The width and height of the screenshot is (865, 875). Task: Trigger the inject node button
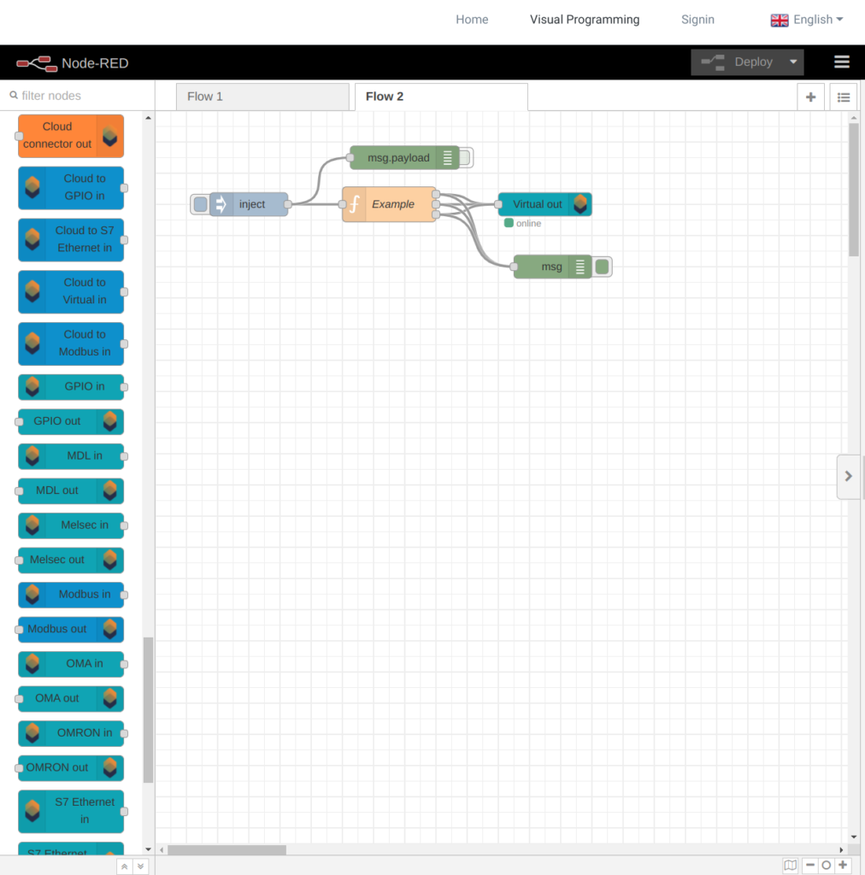(200, 204)
